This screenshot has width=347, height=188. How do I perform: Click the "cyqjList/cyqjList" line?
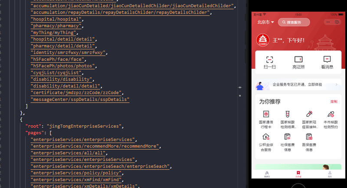coord(57,73)
